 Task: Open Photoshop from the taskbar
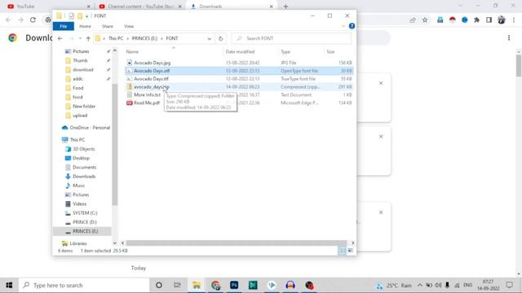(234, 285)
